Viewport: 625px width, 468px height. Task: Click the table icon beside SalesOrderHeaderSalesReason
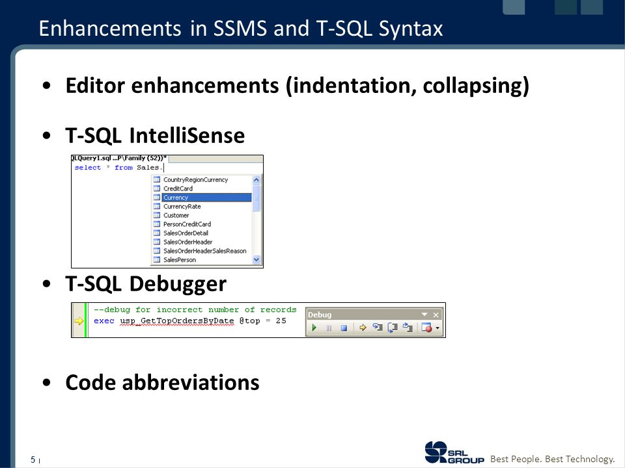pos(157,251)
